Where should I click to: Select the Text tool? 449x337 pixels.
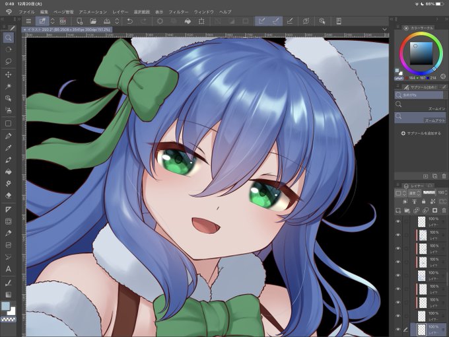click(9, 269)
